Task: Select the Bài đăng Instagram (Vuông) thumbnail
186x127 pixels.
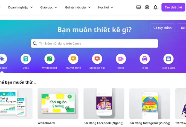Action: pos(150,103)
